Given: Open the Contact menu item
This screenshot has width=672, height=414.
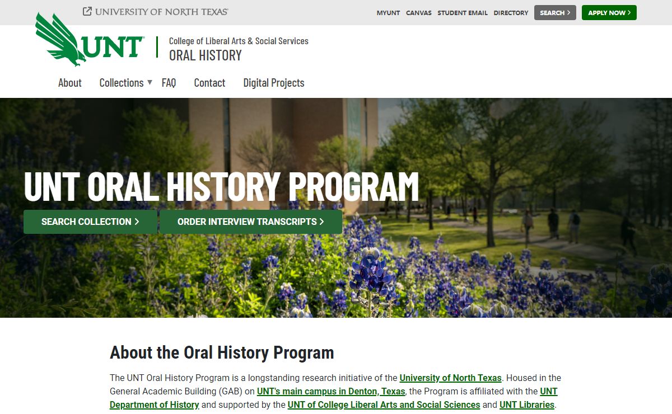Looking at the screenshot, I should (209, 83).
